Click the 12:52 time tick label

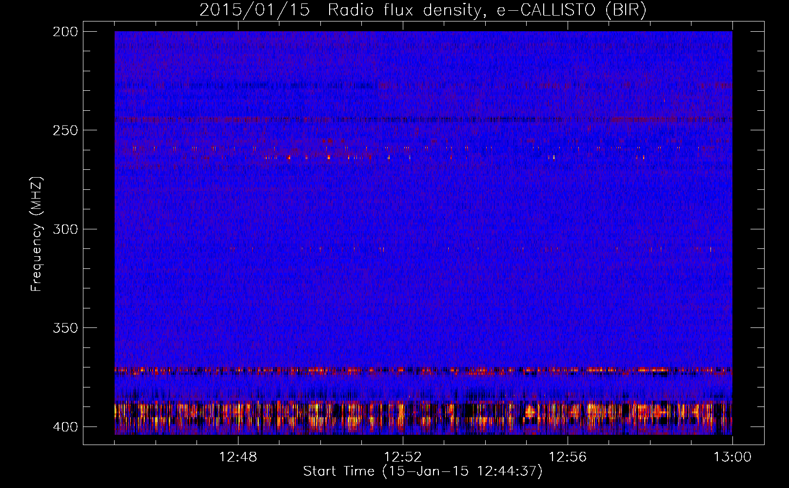point(403,457)
